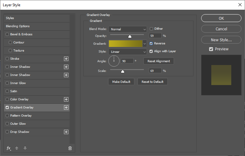
Task: Toggle the Preview checkbox
Action: pyautogui.click(x=211, y=49)
